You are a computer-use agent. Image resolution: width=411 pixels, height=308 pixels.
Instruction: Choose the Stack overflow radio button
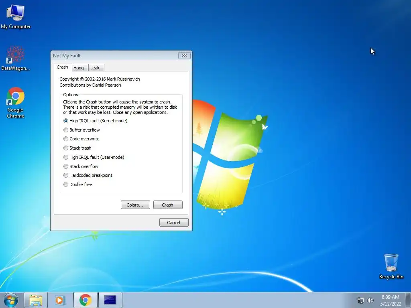point(81,166)
